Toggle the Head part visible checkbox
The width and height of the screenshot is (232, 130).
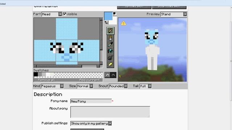[x=65, y=14]
